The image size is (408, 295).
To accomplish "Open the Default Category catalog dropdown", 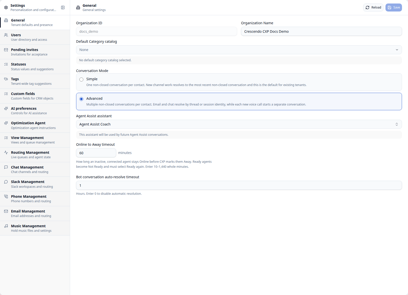I will (x=239, y=50).
